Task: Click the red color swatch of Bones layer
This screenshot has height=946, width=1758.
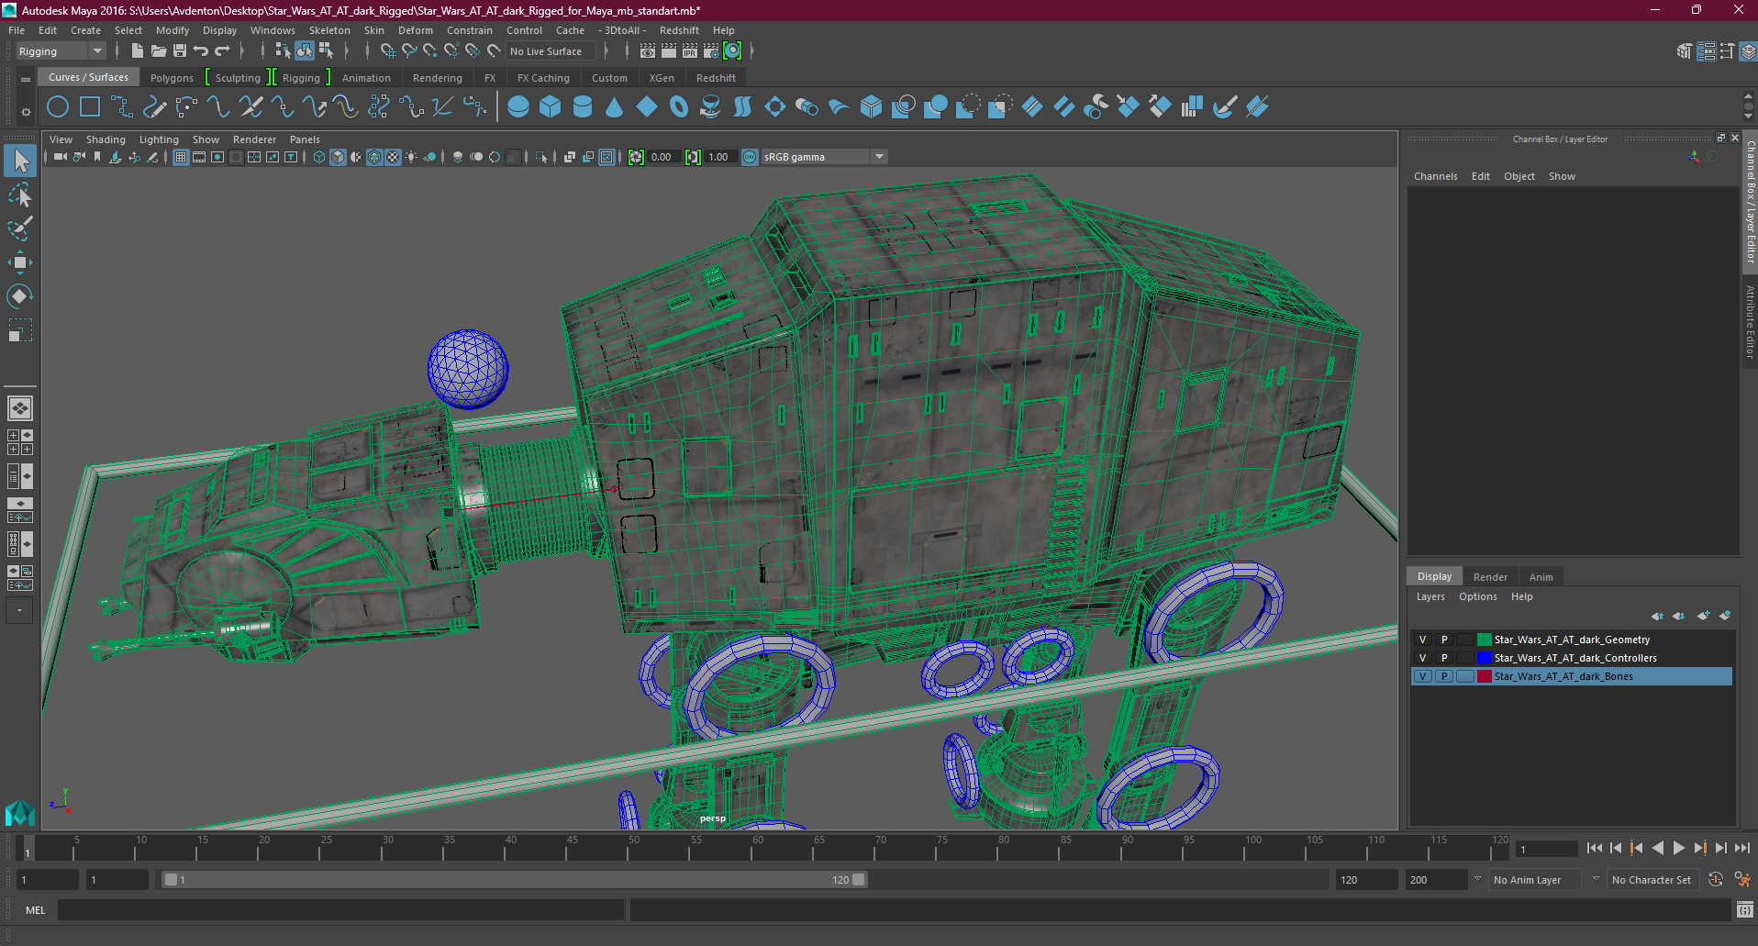Action: [1484, 676]
